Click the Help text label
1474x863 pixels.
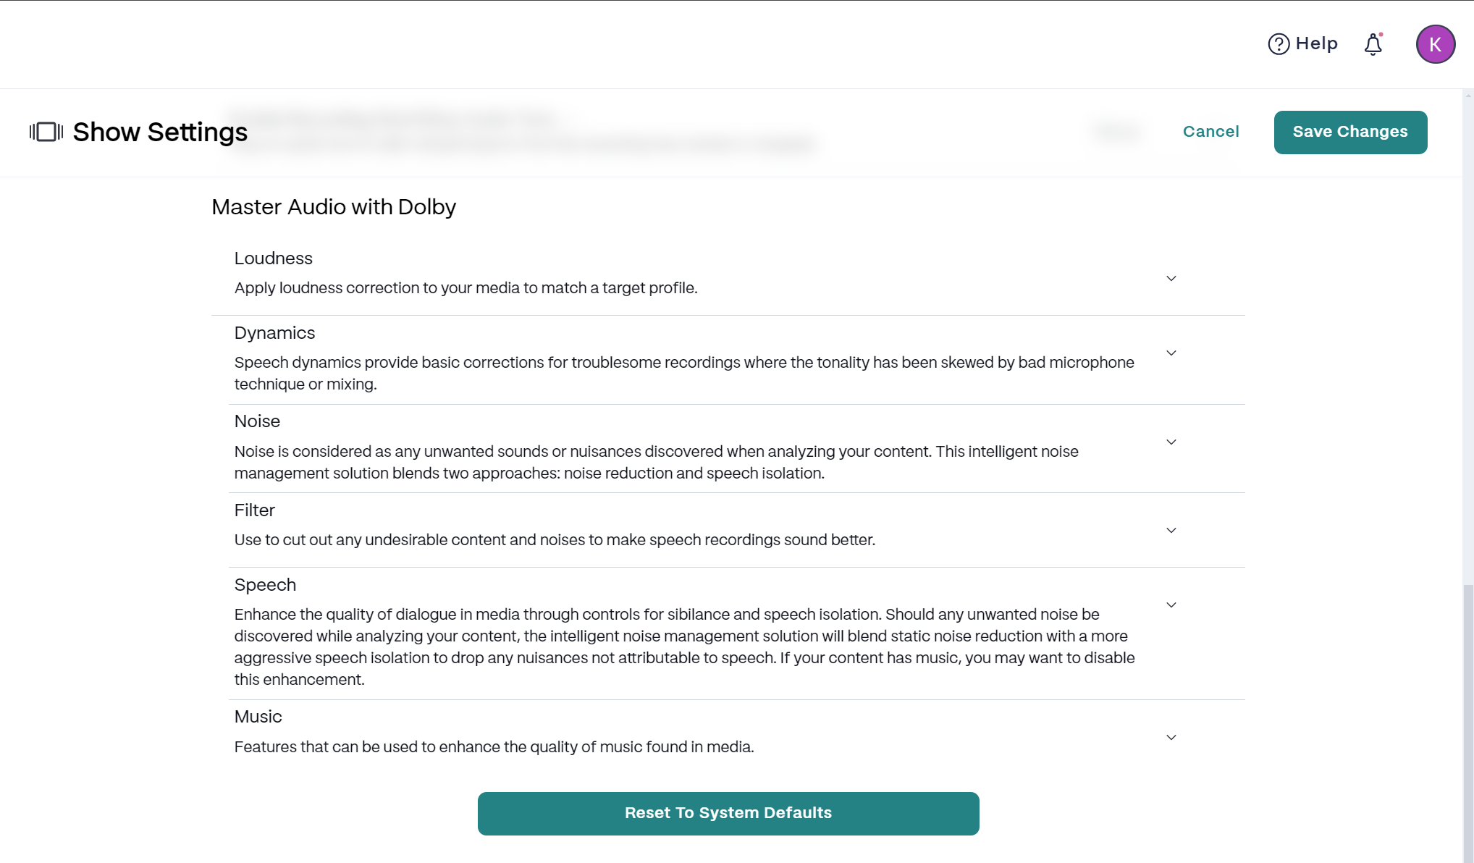1316,44
